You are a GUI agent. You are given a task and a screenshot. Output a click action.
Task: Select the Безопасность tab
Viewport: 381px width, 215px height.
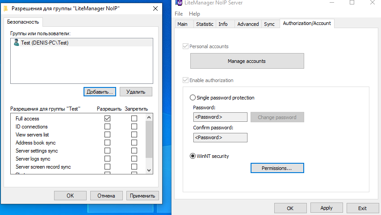coord(23,22)
